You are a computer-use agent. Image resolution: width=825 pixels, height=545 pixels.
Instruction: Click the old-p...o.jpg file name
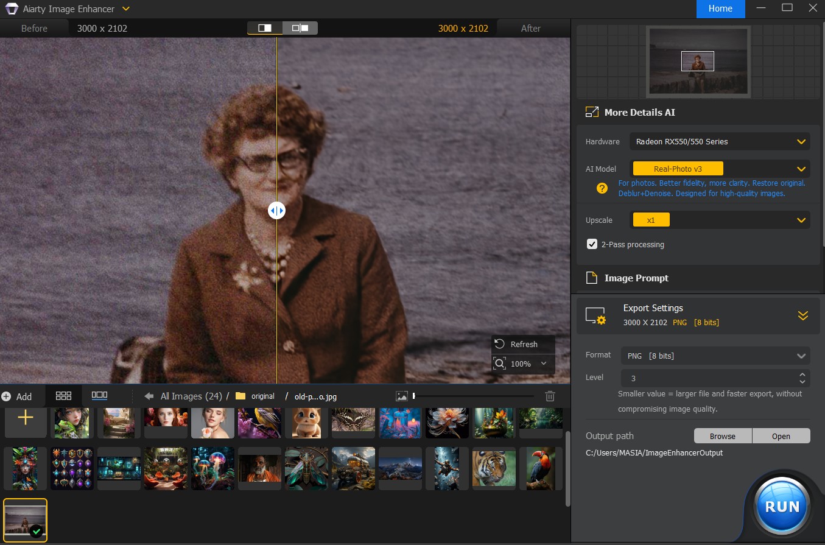pos(315,396)
